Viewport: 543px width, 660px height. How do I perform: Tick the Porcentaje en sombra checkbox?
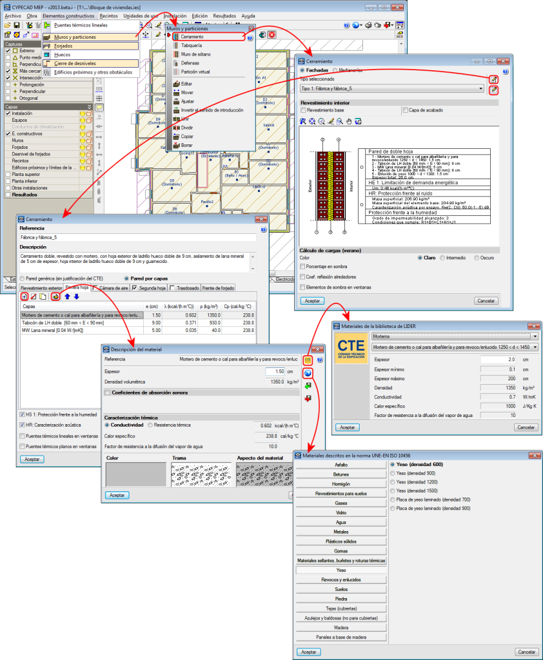tap(302, 266)
